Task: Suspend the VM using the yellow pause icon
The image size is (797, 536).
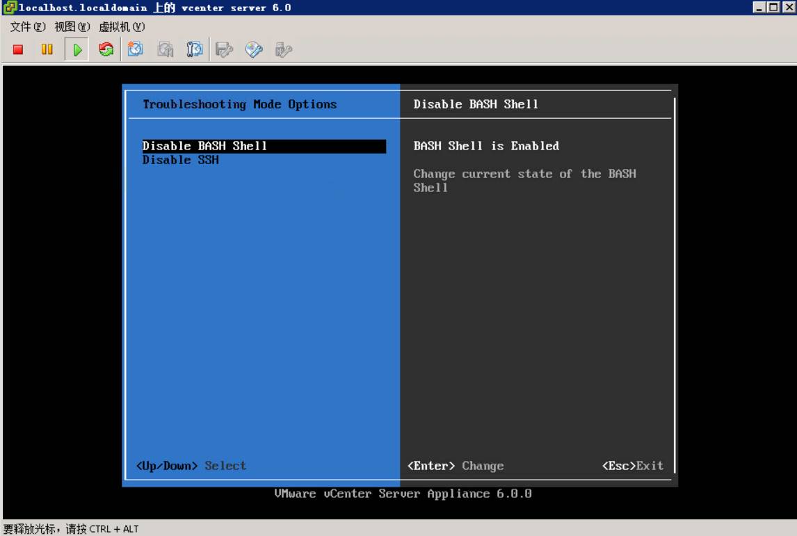Action: (x=47, y=49)
